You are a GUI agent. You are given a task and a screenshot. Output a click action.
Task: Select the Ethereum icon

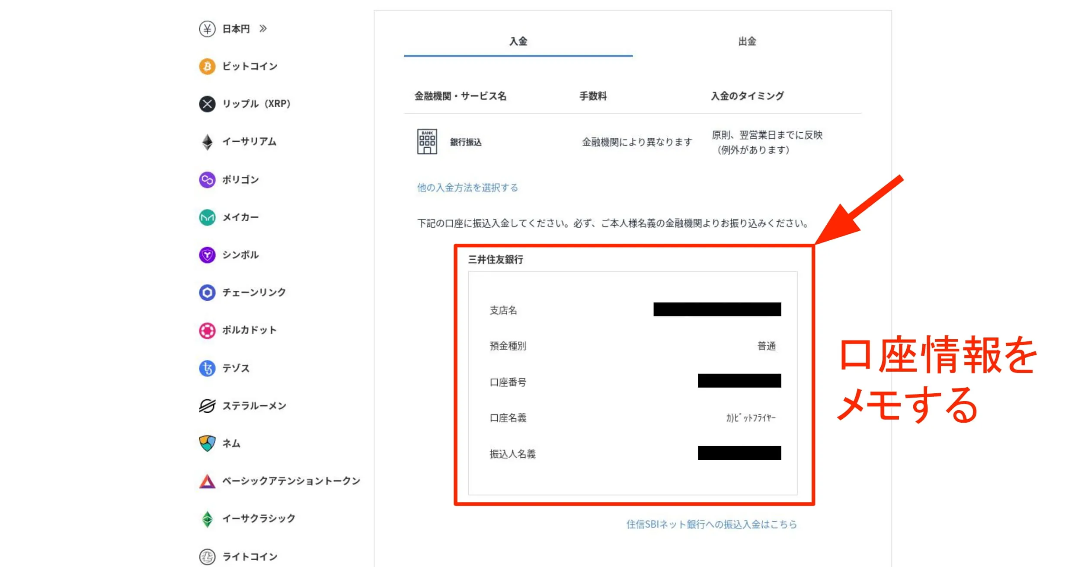208,141
